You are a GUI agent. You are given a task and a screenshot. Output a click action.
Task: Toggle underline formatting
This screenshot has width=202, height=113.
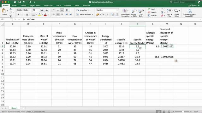click(27, 15)
